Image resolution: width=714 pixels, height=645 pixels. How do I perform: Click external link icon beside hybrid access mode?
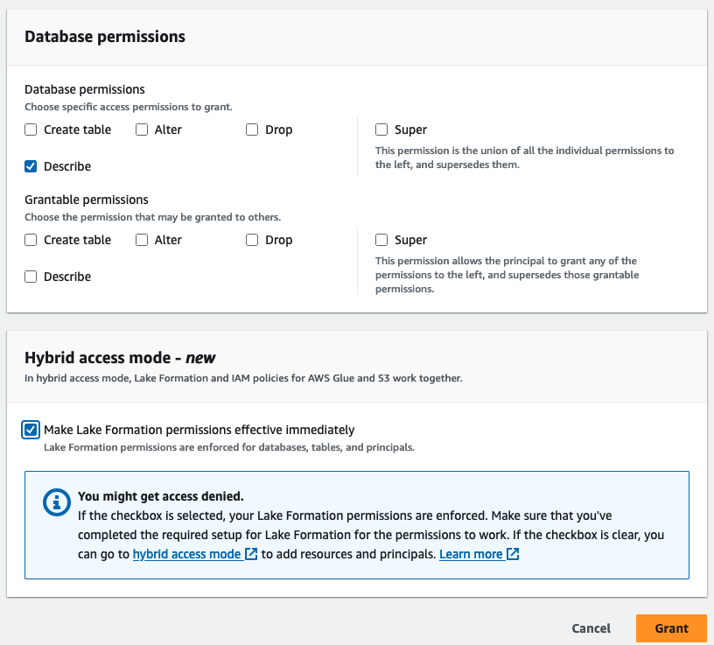click(x=251, y=554)
